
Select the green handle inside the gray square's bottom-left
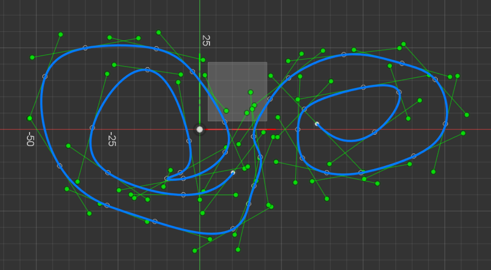[226, 111]
